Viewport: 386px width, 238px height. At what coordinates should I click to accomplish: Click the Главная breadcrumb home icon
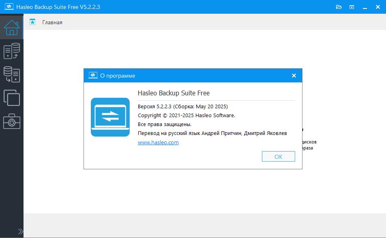32,22
